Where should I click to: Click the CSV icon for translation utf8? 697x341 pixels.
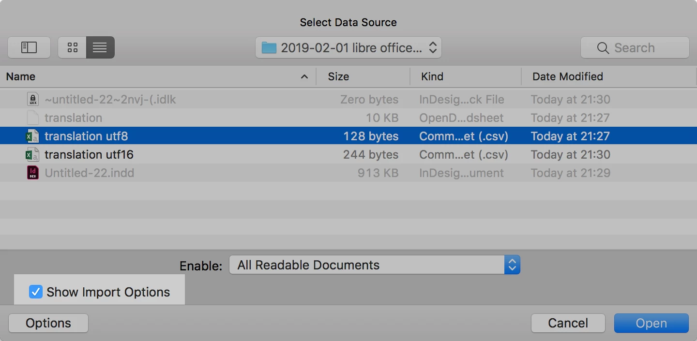[x=32, y=136]
